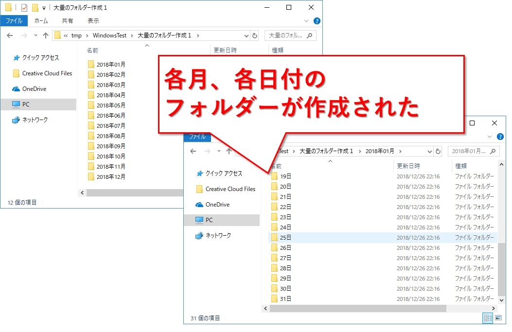This screenshot has width=512, height=332.
Task: Open help via the question mark icon
Action: click(x=316, y=20)
